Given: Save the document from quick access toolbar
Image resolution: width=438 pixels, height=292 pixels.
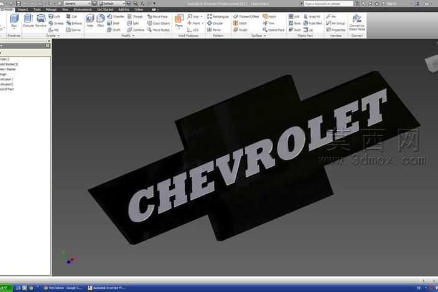Looking at the screenshot, I should (18, 3).
